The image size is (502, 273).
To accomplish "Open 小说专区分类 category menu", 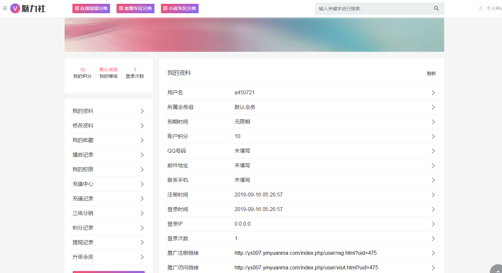I will (x=180, y=9).
